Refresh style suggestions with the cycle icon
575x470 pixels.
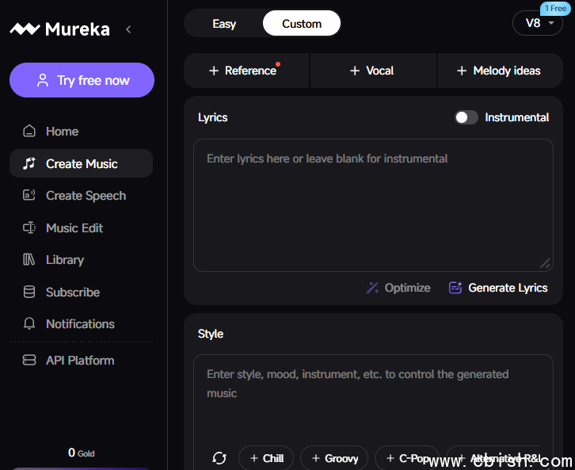219,458
